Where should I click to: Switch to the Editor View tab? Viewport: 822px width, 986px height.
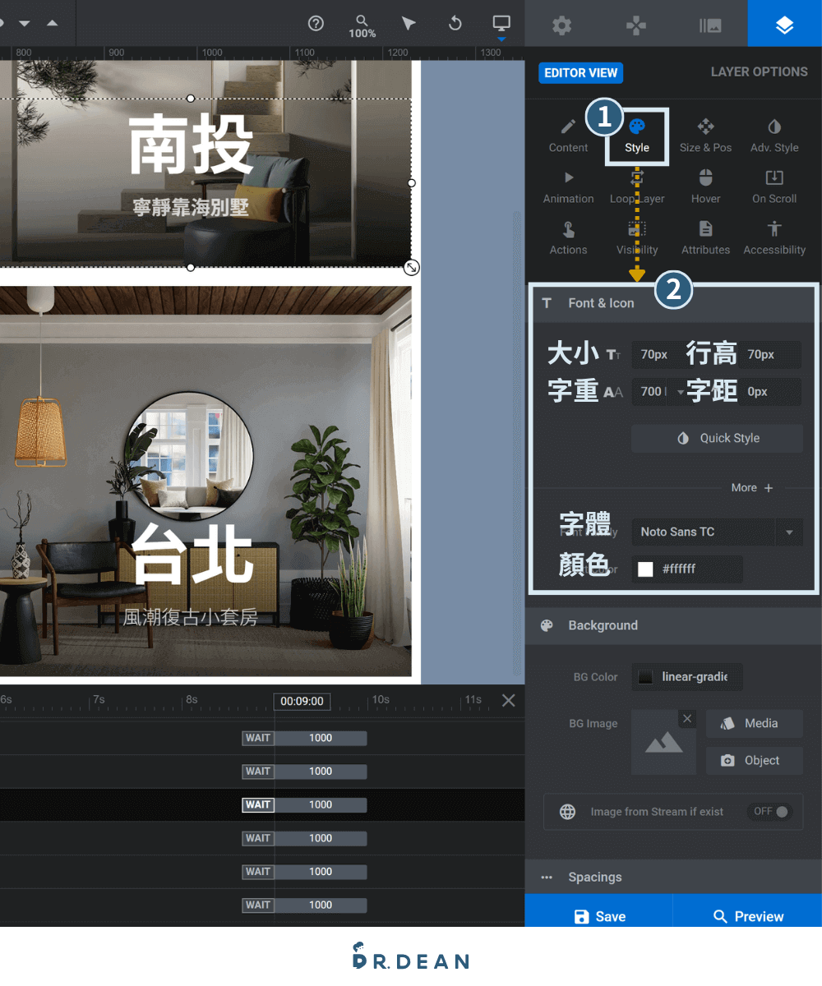tap(580, 73)
